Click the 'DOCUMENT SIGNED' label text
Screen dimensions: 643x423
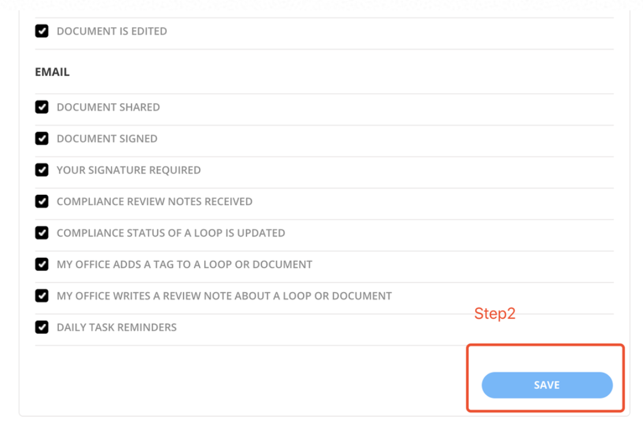tap(107, 138)
